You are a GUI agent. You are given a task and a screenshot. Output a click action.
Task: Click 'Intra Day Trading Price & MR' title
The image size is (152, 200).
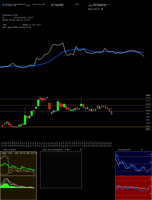pos(56,150)
